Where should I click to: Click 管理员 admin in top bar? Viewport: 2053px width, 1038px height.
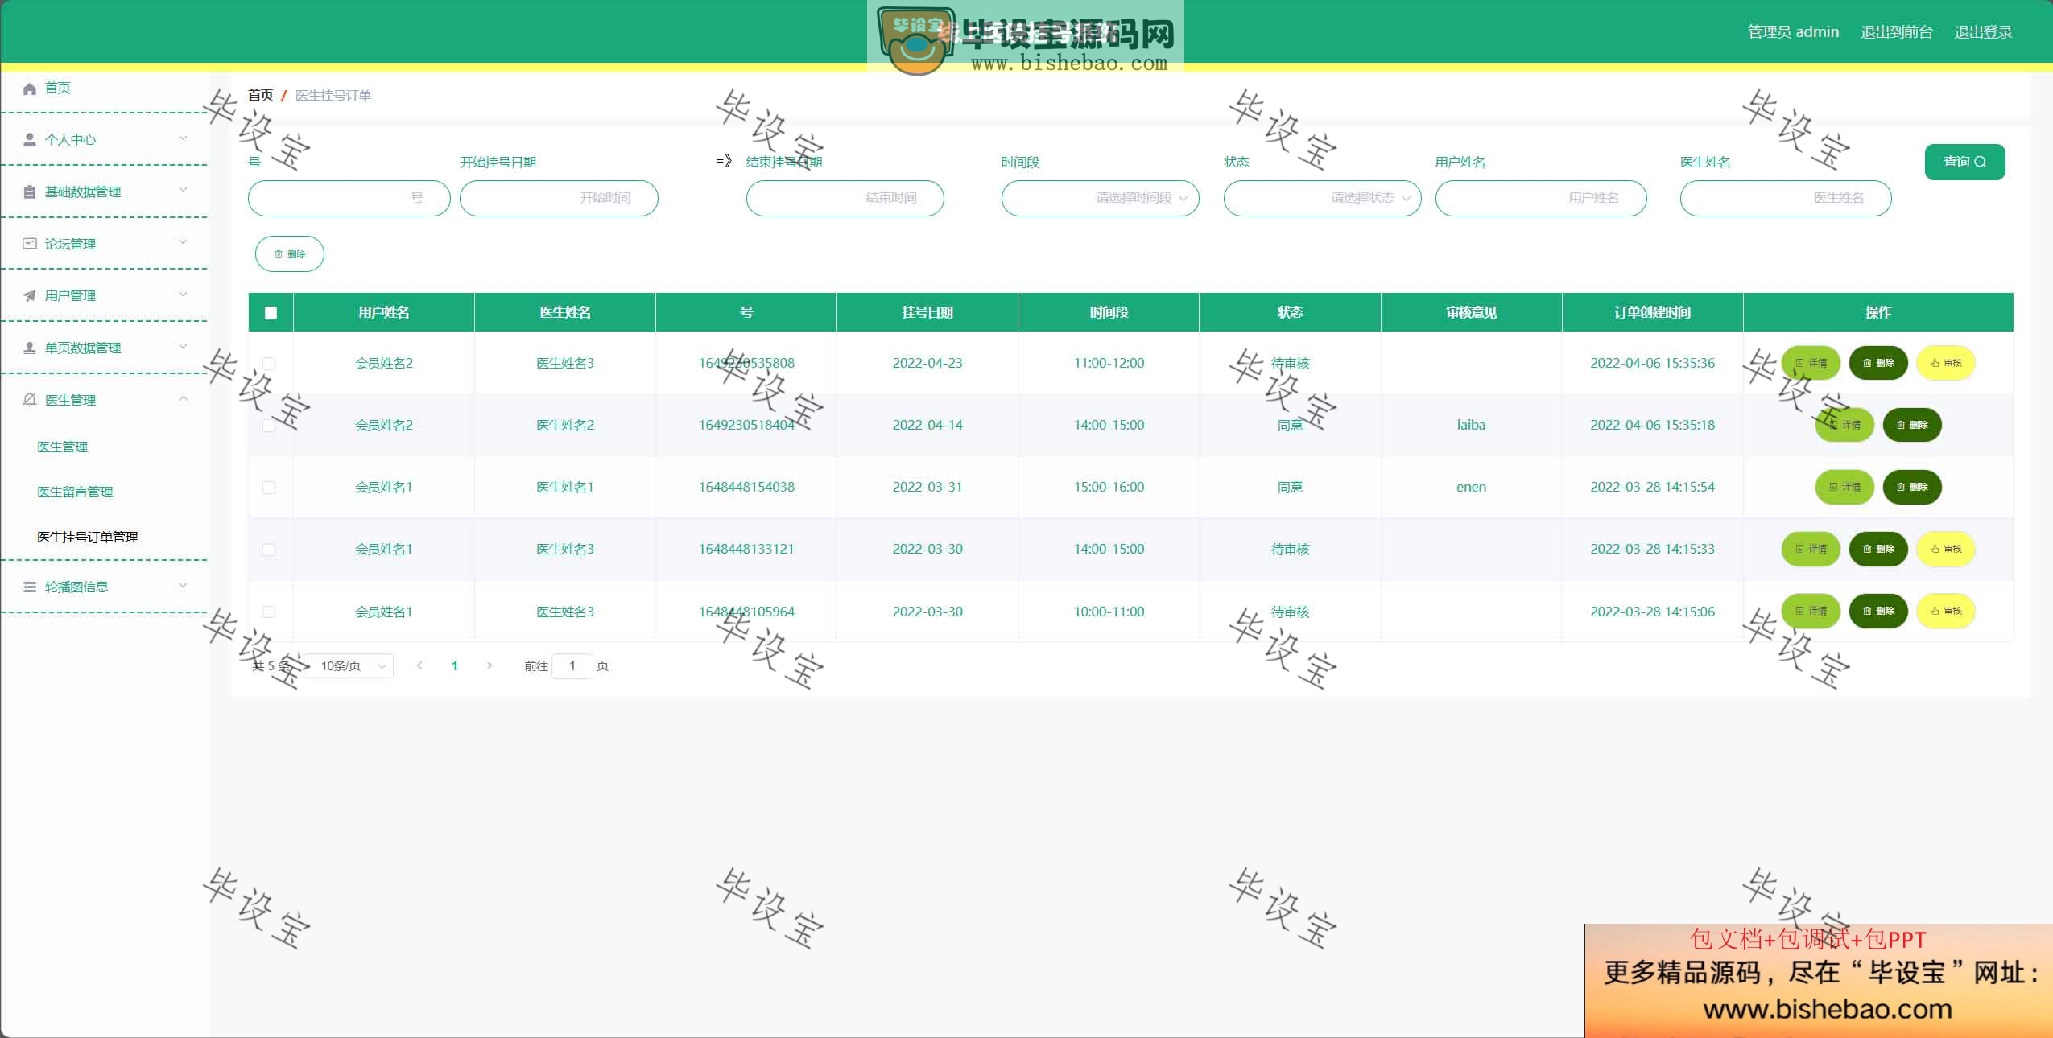[1793, 31]
